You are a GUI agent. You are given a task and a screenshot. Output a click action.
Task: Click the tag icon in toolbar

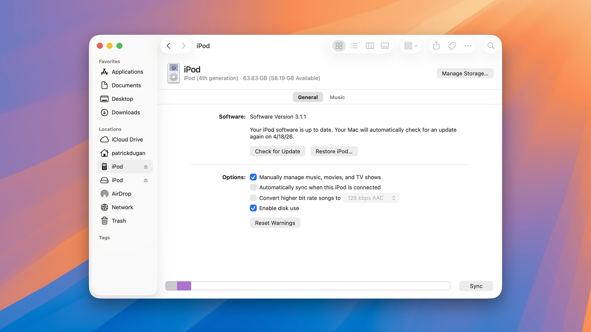452,46
